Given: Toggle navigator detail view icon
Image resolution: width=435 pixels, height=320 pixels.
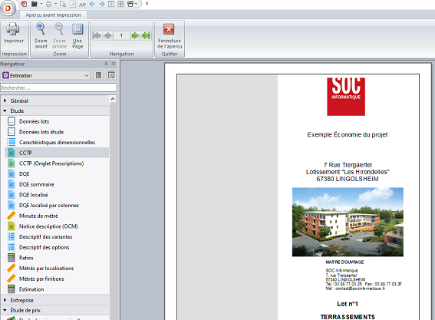Looking at the screenshot, I should tap(111, 75).
